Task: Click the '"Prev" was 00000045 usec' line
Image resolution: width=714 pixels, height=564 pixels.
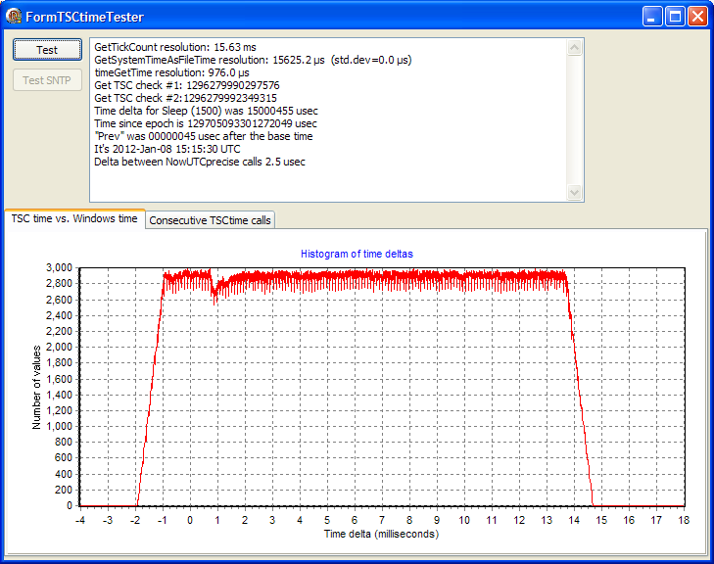Action: 204,136
